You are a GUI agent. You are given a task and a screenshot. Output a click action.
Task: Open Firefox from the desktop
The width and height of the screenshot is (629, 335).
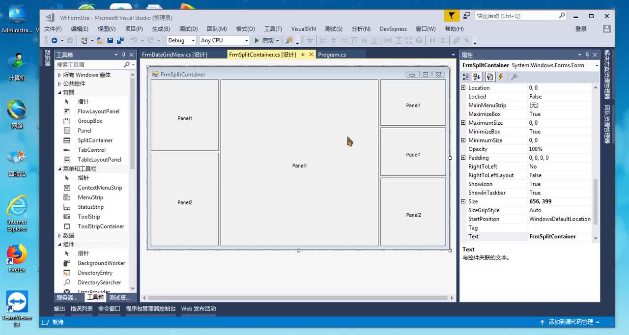click(x=17, y=258)
